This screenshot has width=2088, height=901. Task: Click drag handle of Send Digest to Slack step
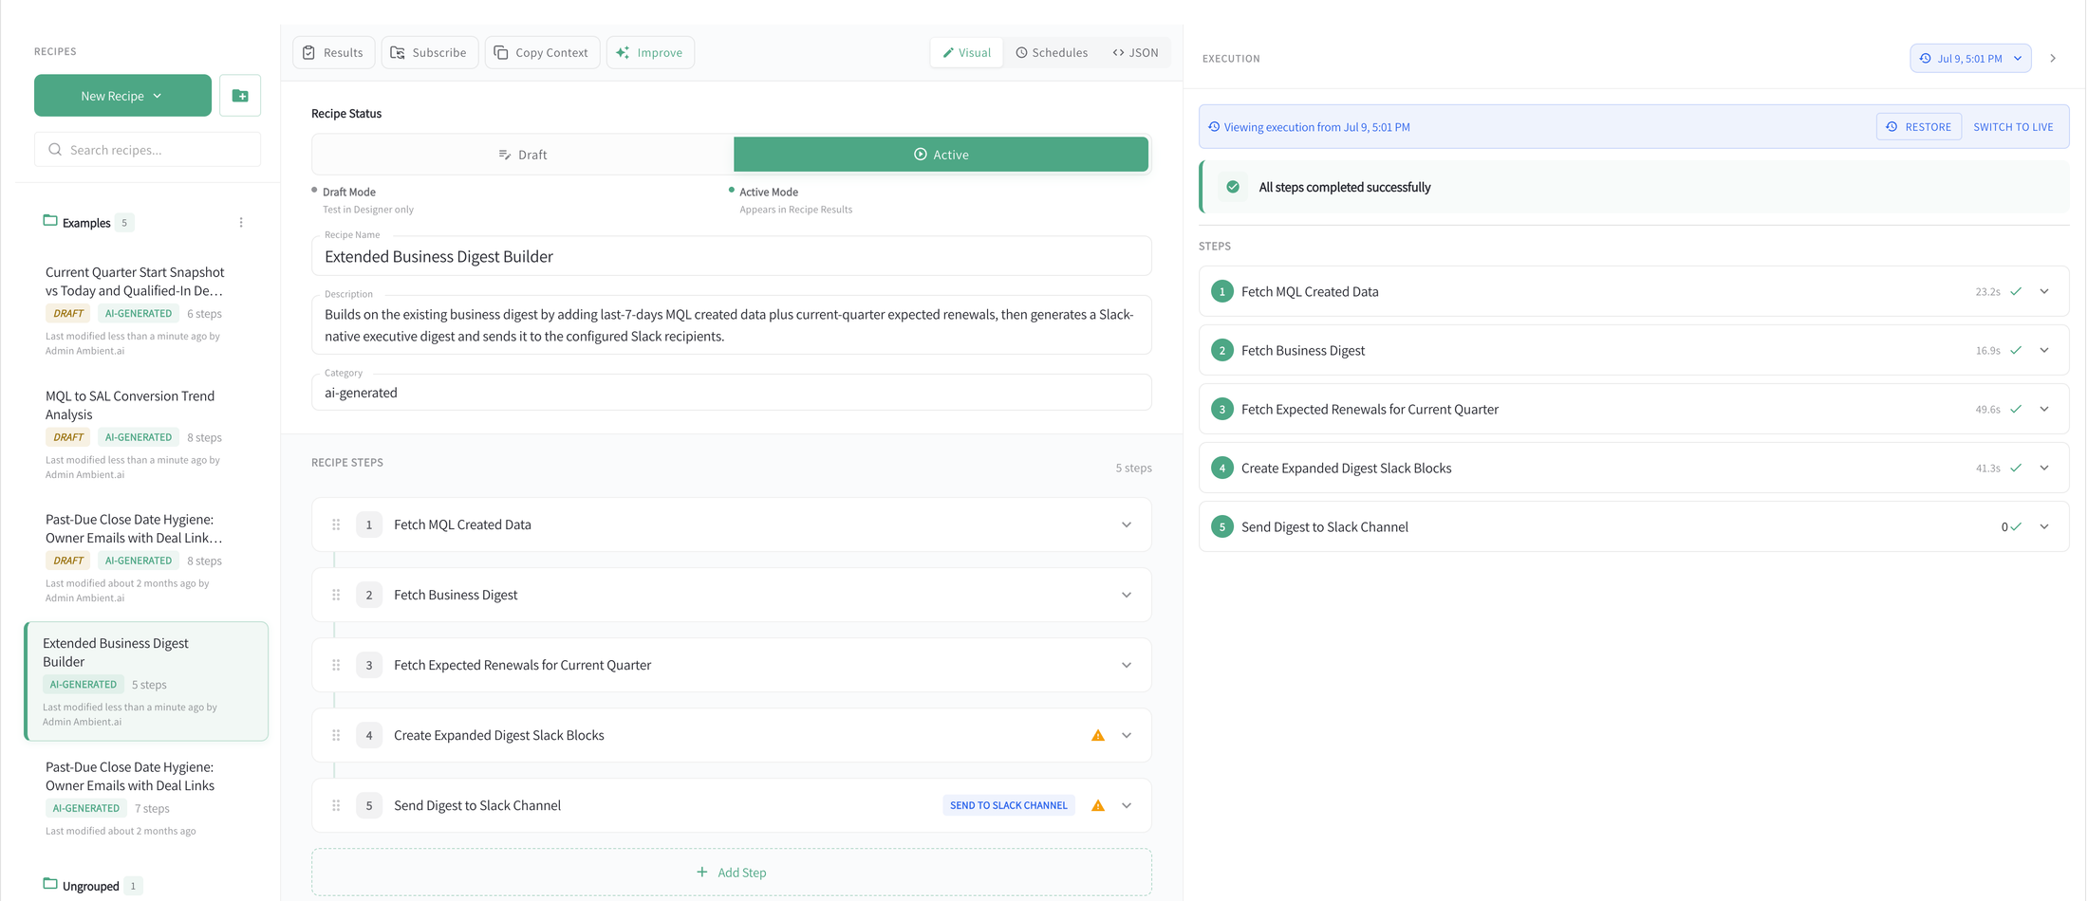pos(336,805)
